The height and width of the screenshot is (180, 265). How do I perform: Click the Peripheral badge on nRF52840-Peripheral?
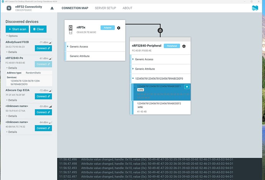pyautogui.click(x=172, y=46)
